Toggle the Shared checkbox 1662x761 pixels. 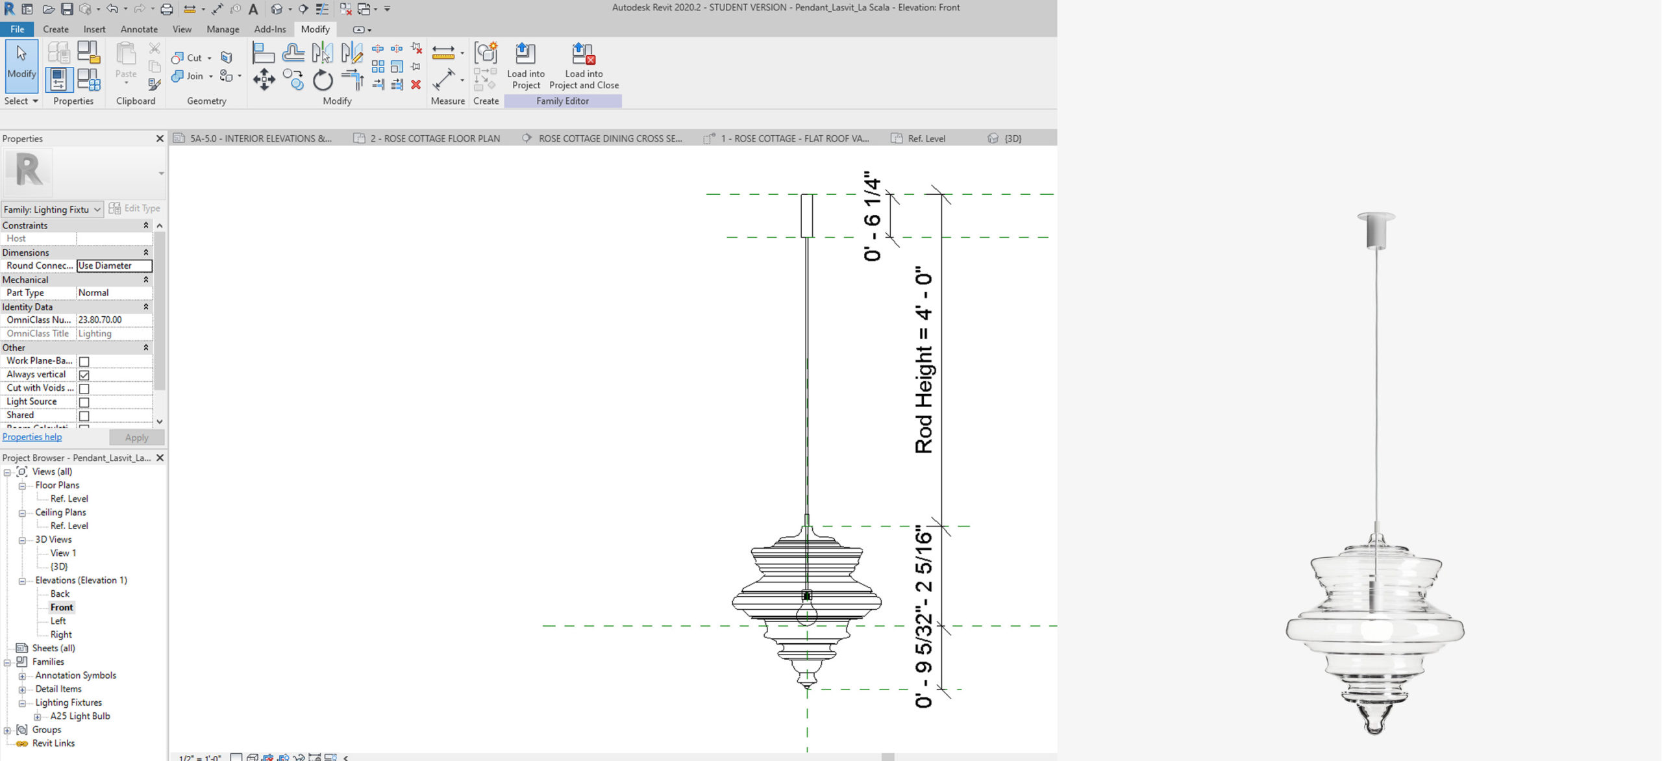pos(84,416)
